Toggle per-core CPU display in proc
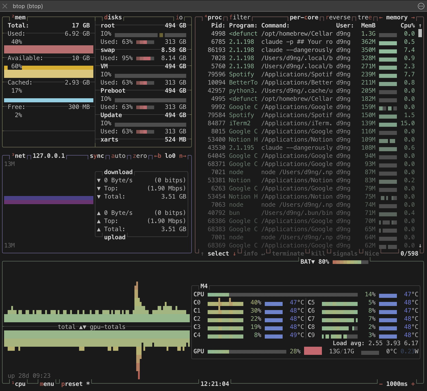The image size is (427, 391). pyautogui.click(x=304, y=17)
